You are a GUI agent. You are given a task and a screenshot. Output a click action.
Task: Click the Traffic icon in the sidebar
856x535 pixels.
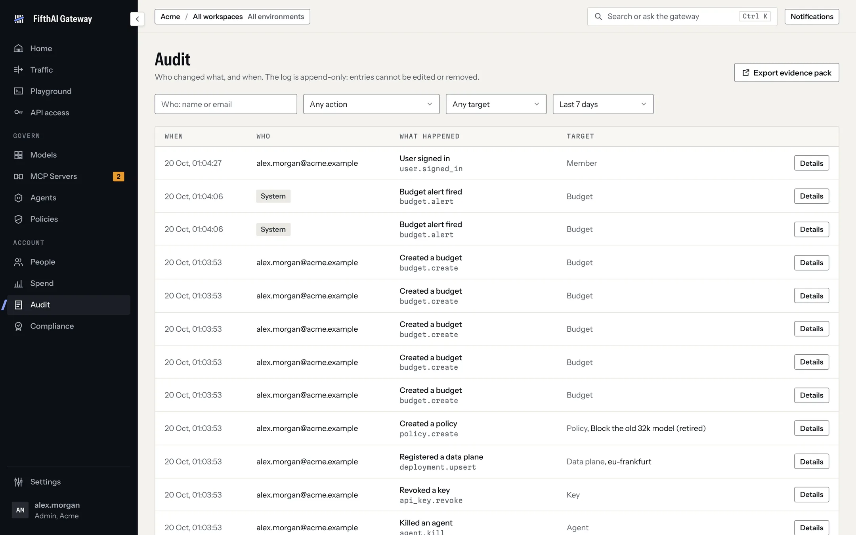(18, 70)
